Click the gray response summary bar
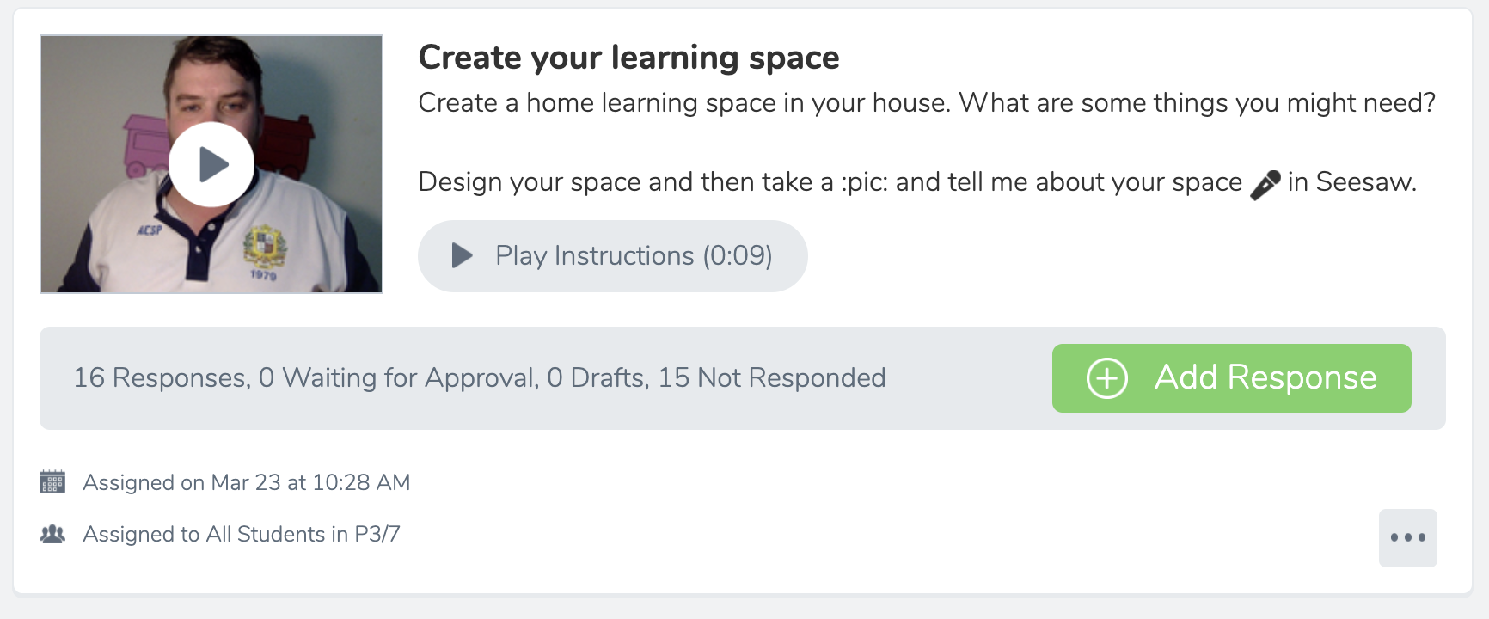Image resolution: width=1489 pixels, height=619 pixels. pyautogui.click(x=743, y=378)
